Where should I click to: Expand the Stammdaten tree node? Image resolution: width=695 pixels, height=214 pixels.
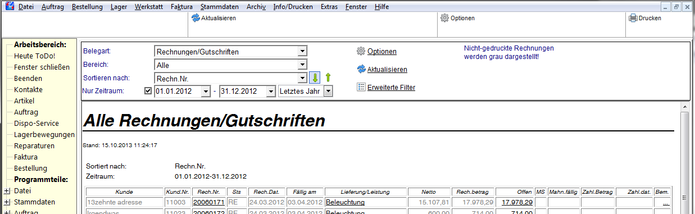click(7, 202)
